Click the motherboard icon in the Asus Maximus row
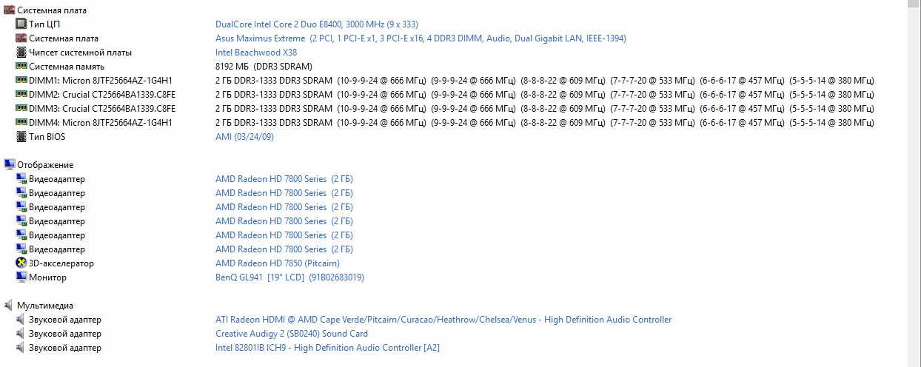Image resolution: width=921 pixels, height=367 pixels. point(21,38)
